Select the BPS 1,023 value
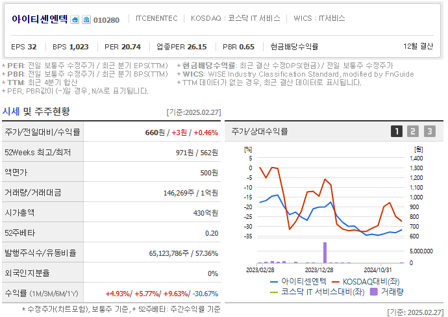Viewport: 448px width, 317px height. 71,47
